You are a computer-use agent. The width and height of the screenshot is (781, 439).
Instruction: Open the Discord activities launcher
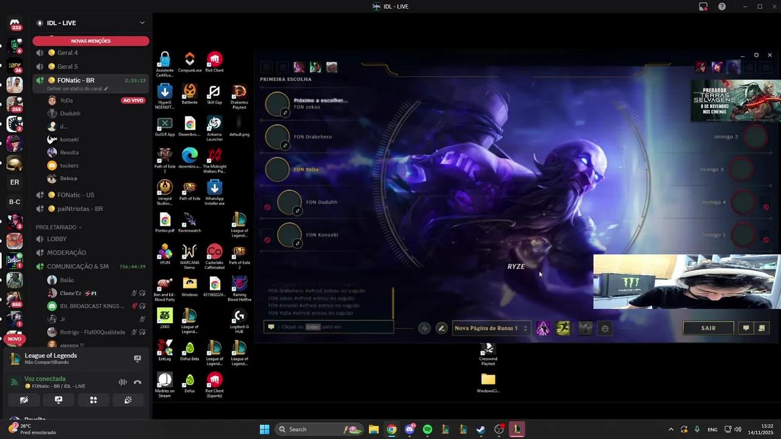click(93, 400)
